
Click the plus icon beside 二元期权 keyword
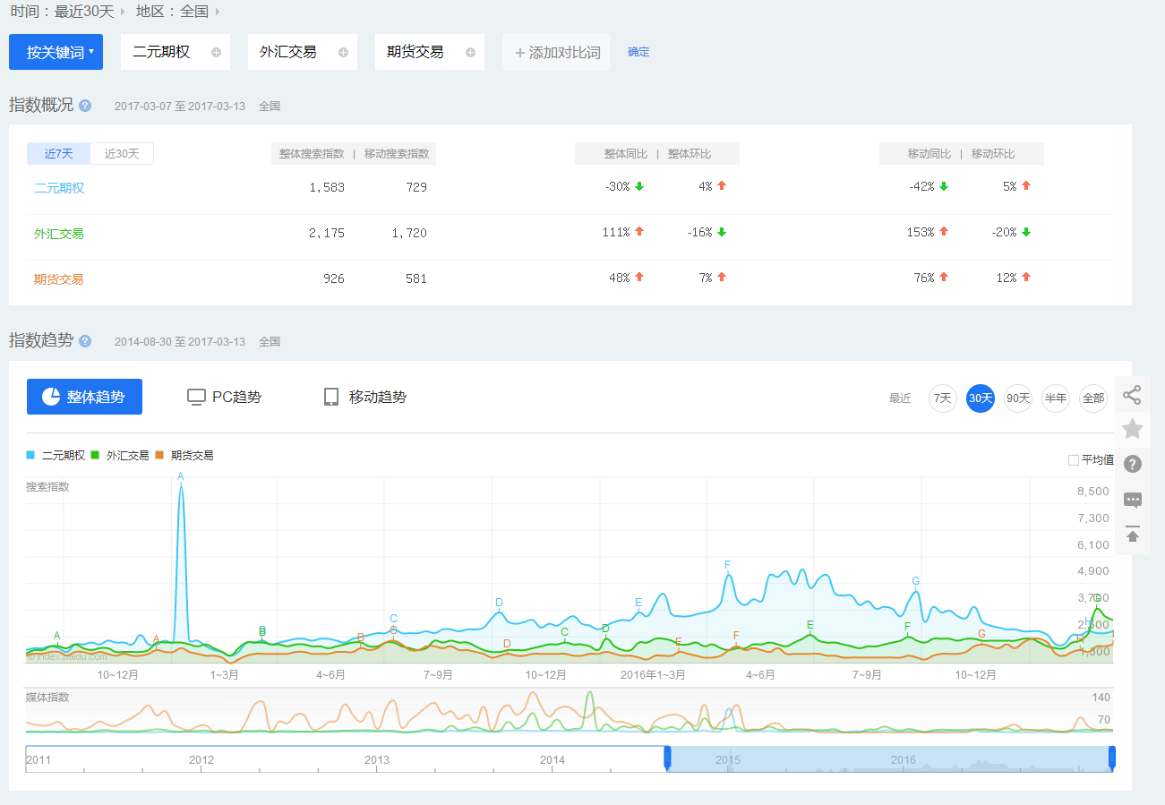pyautogui.click(x=216, y=52)
